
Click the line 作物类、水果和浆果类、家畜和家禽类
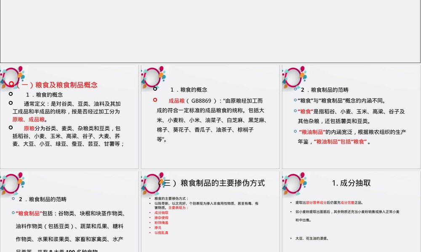point(69,239)
